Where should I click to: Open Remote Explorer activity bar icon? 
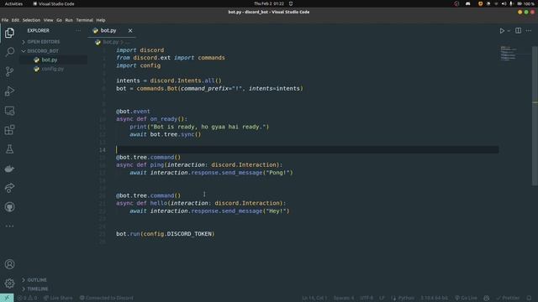pos(9,111)
